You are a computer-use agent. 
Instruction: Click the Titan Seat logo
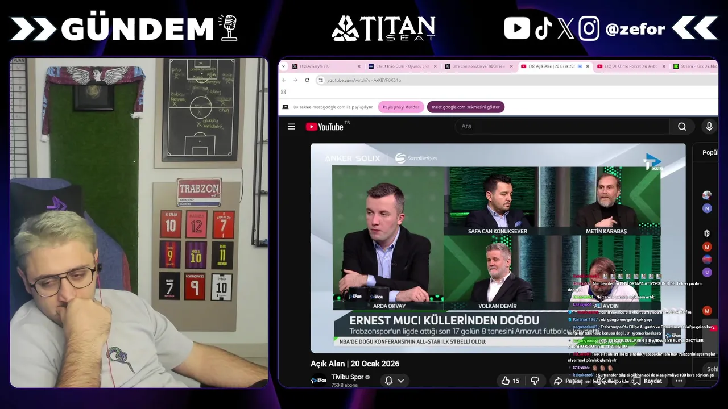click(383, 28)
